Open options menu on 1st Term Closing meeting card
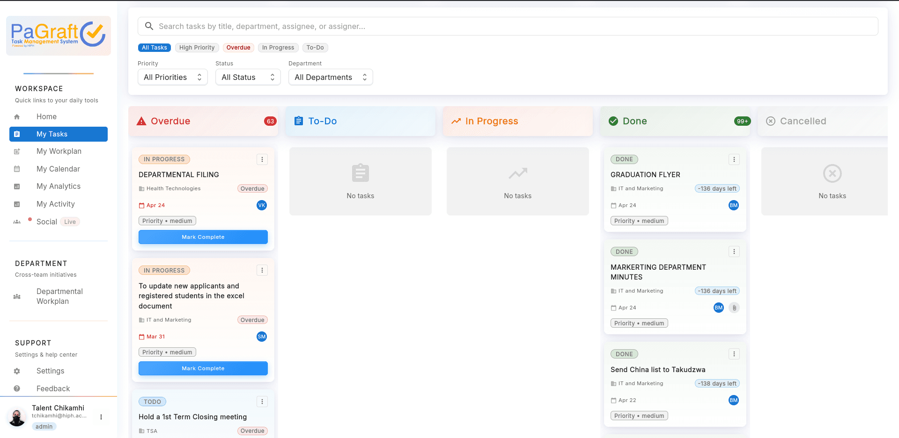 click(x=262, y=402)
